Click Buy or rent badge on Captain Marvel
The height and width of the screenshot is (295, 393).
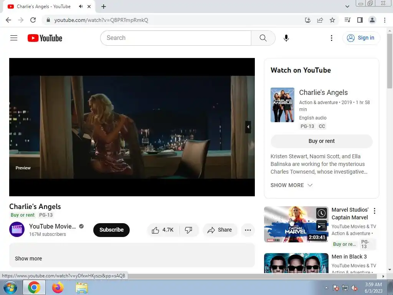click(344, 244)
